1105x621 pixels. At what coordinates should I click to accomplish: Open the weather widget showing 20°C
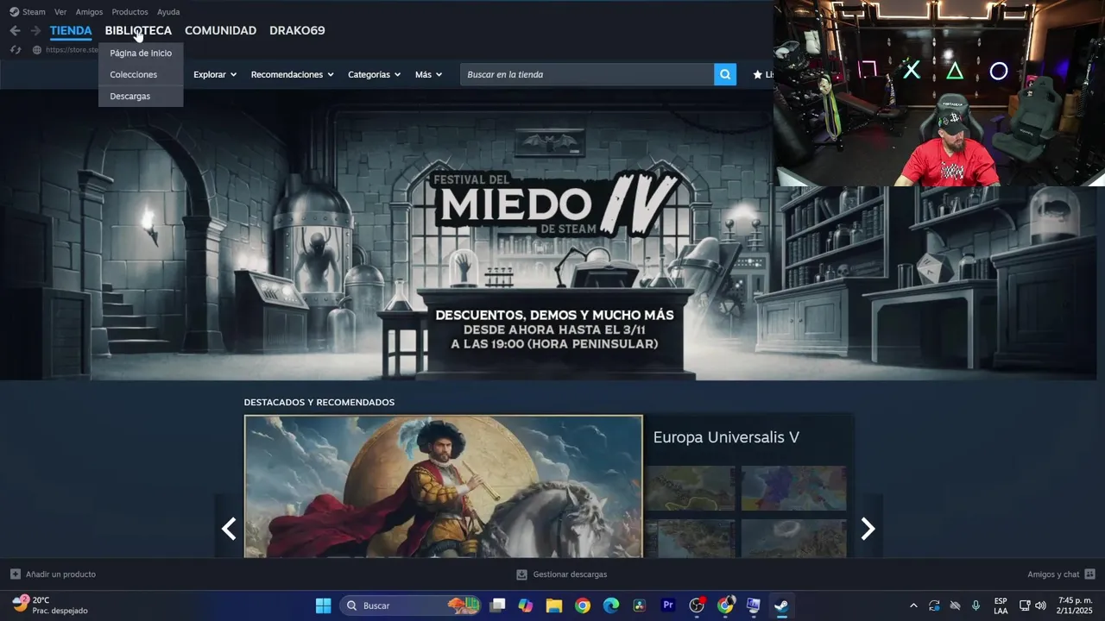50,605
